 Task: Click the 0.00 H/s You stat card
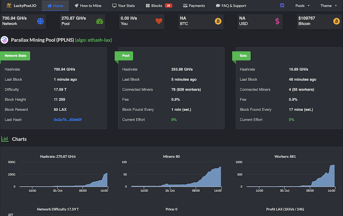[142, 21]
